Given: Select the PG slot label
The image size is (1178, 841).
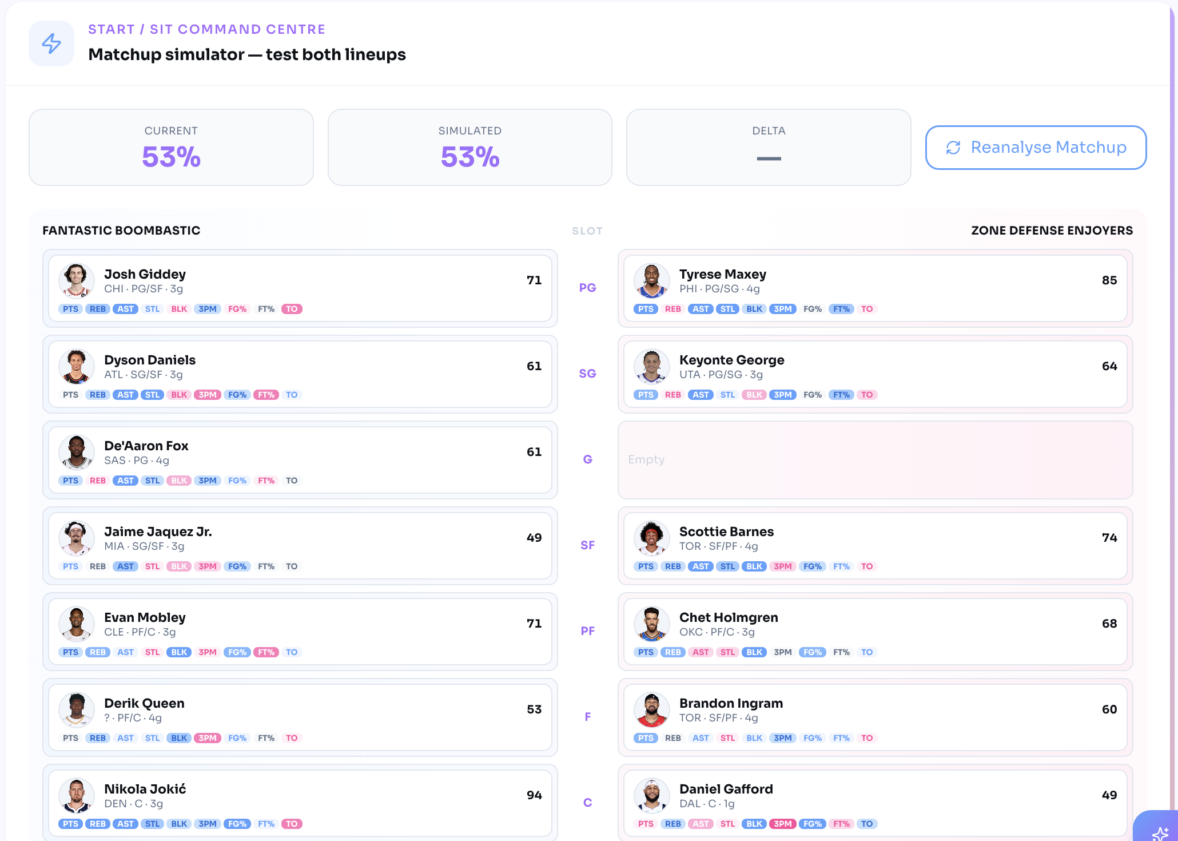Looking at the screenshot, I should 587,288.
